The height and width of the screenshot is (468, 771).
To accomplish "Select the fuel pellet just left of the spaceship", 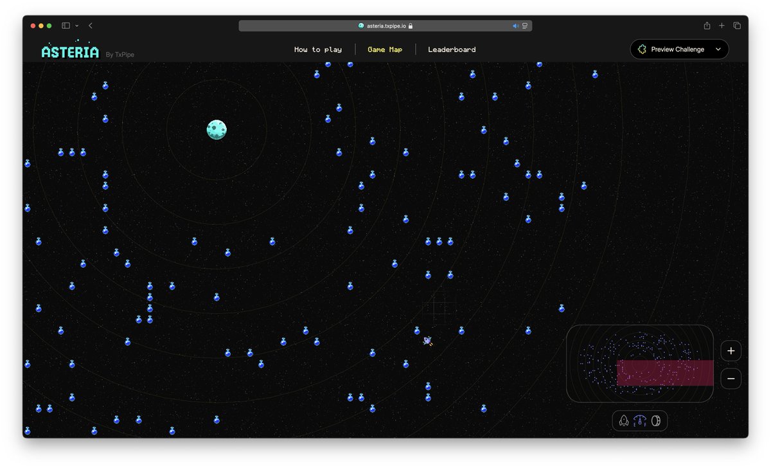I will coord(417,330).
